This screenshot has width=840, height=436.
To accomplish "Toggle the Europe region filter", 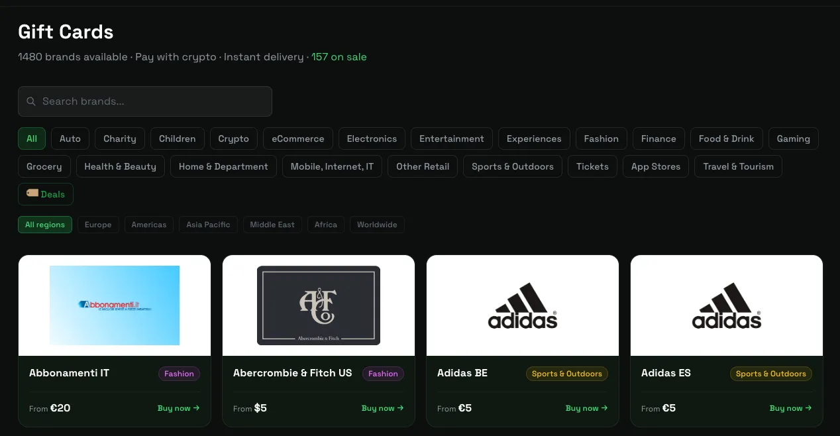I will (98, 225).
